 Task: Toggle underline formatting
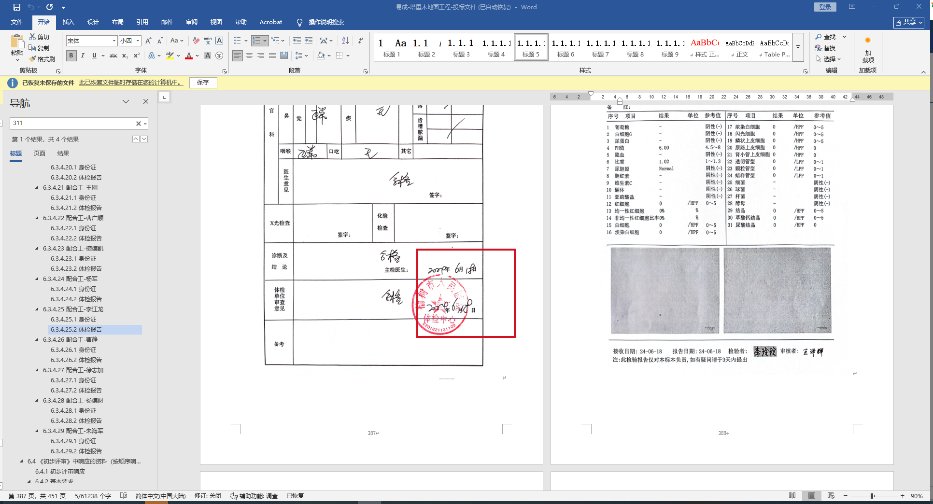[x=94, y=56]
